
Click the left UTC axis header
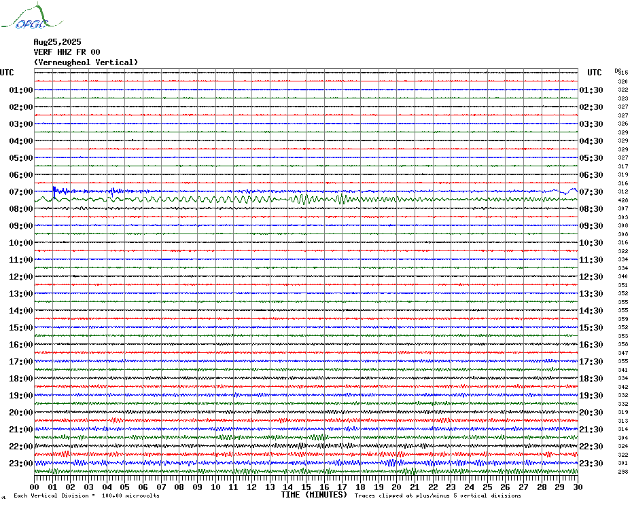[7, 73]
